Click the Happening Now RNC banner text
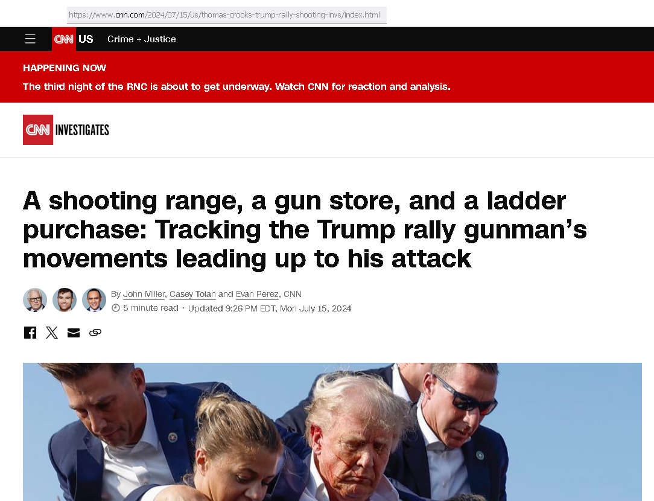Screen dimensions: 654x501 pos(237,87)
